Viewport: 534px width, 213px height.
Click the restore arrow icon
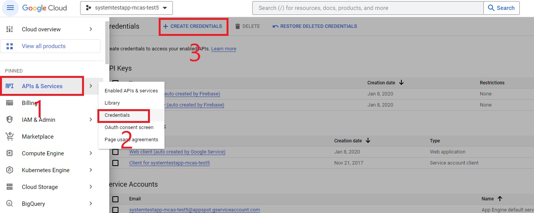(x=276, y=26)
